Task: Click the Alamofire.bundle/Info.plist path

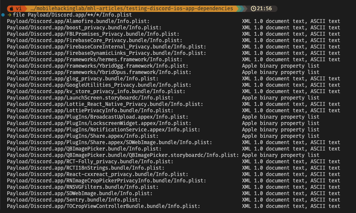Action: click(x=78, y=21)
